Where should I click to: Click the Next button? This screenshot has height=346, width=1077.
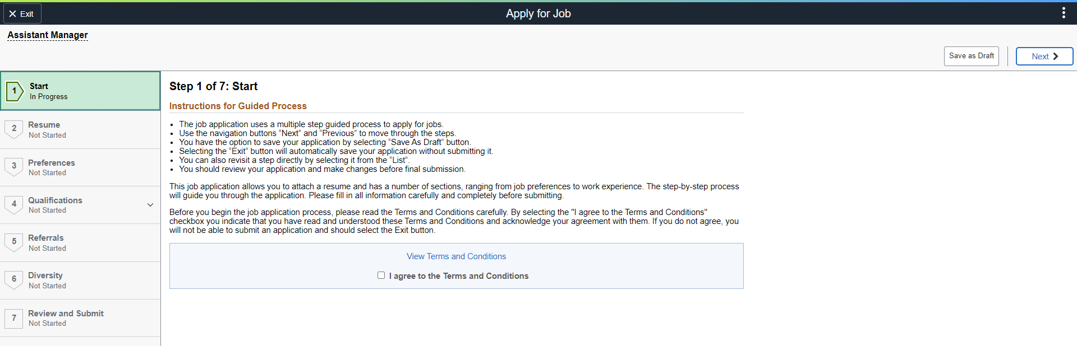click(1044, 56)
